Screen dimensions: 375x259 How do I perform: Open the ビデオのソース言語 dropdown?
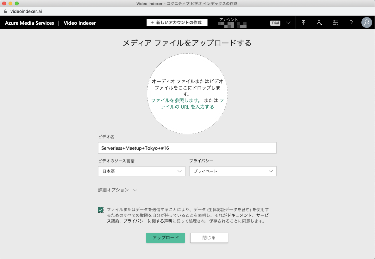pyautogui.click(x=141, y=171)
